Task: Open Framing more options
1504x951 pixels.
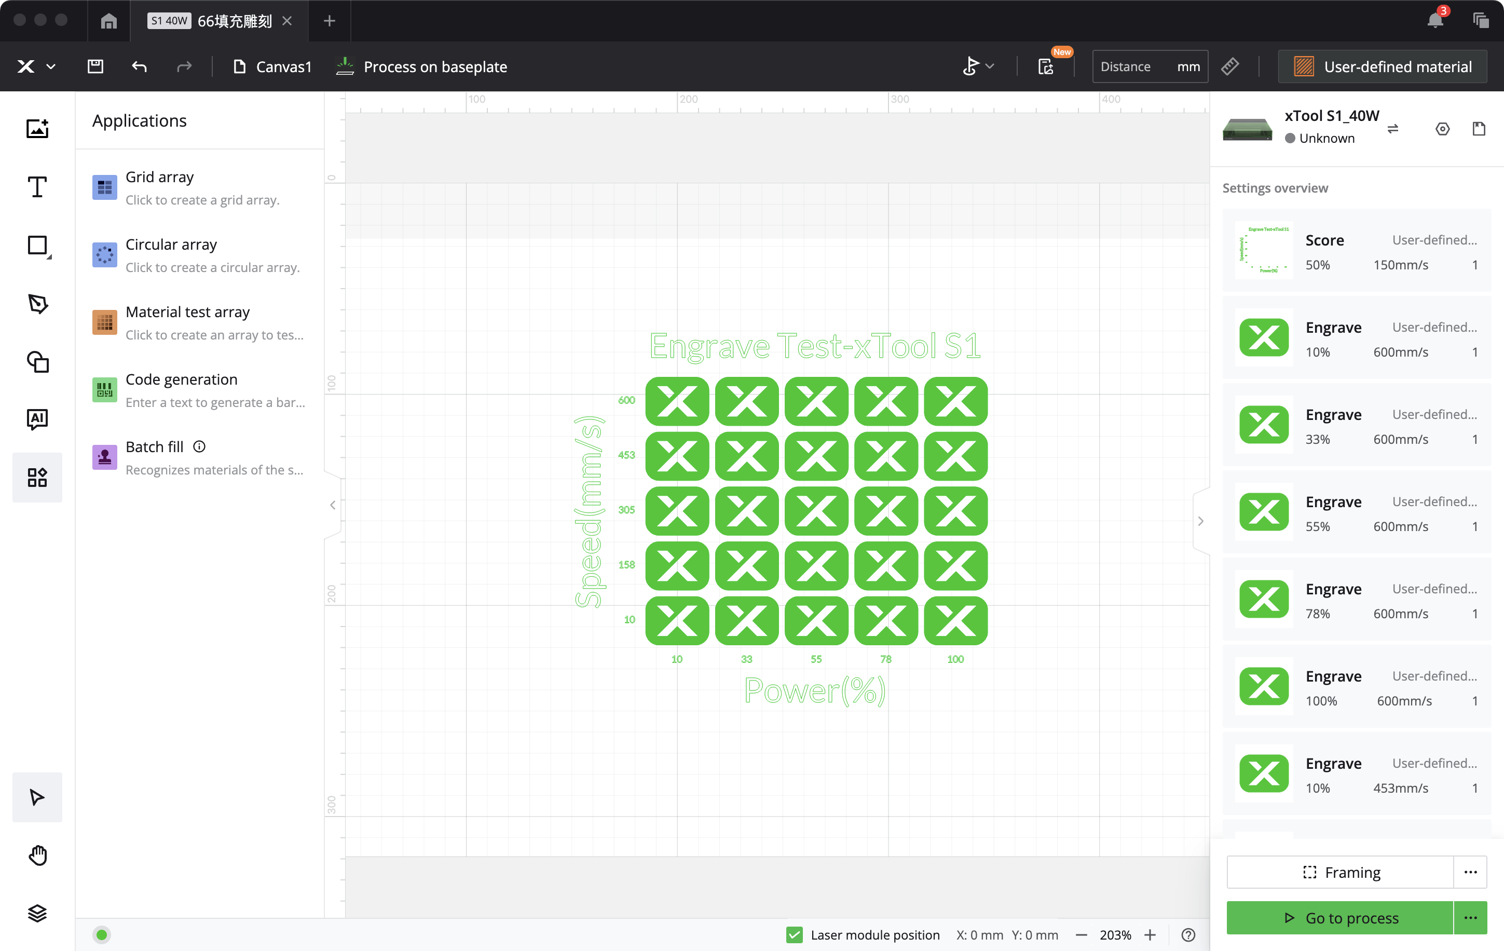Action: click(x=1471, y=872)
